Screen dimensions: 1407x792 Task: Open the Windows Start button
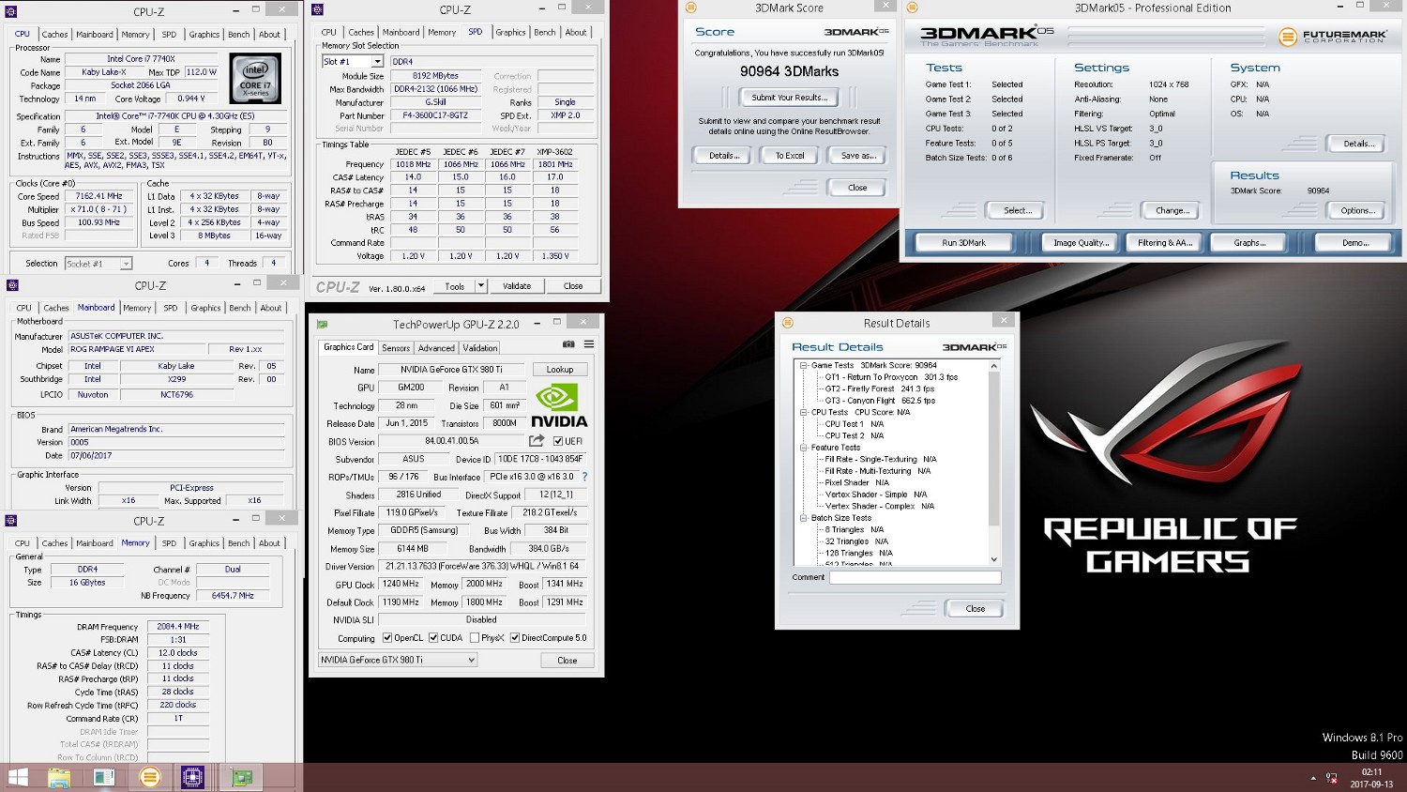(18, 777)
